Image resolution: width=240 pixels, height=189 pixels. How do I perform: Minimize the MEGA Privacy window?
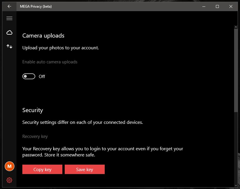[x=204, y=6]
